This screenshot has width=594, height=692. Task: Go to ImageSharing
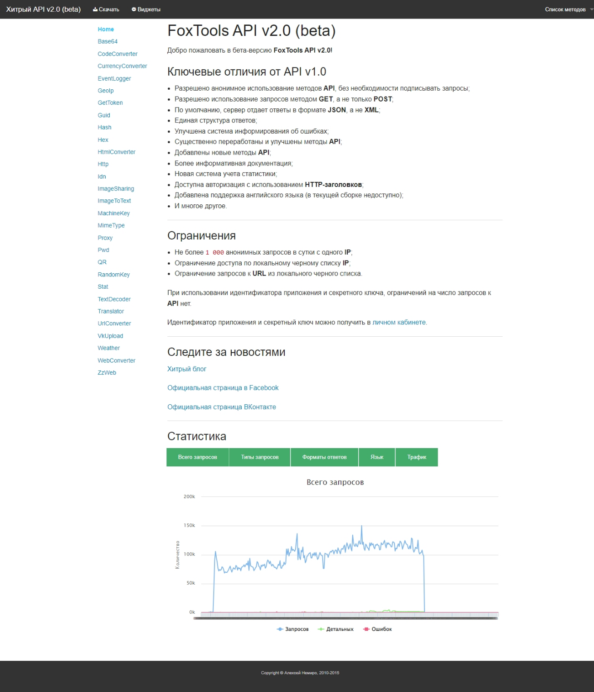coord(116,189)
